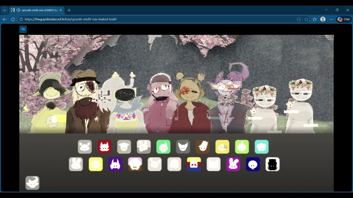The image size is (353, 198).
Task: Go back to the previous page
Action: (5, 19)
